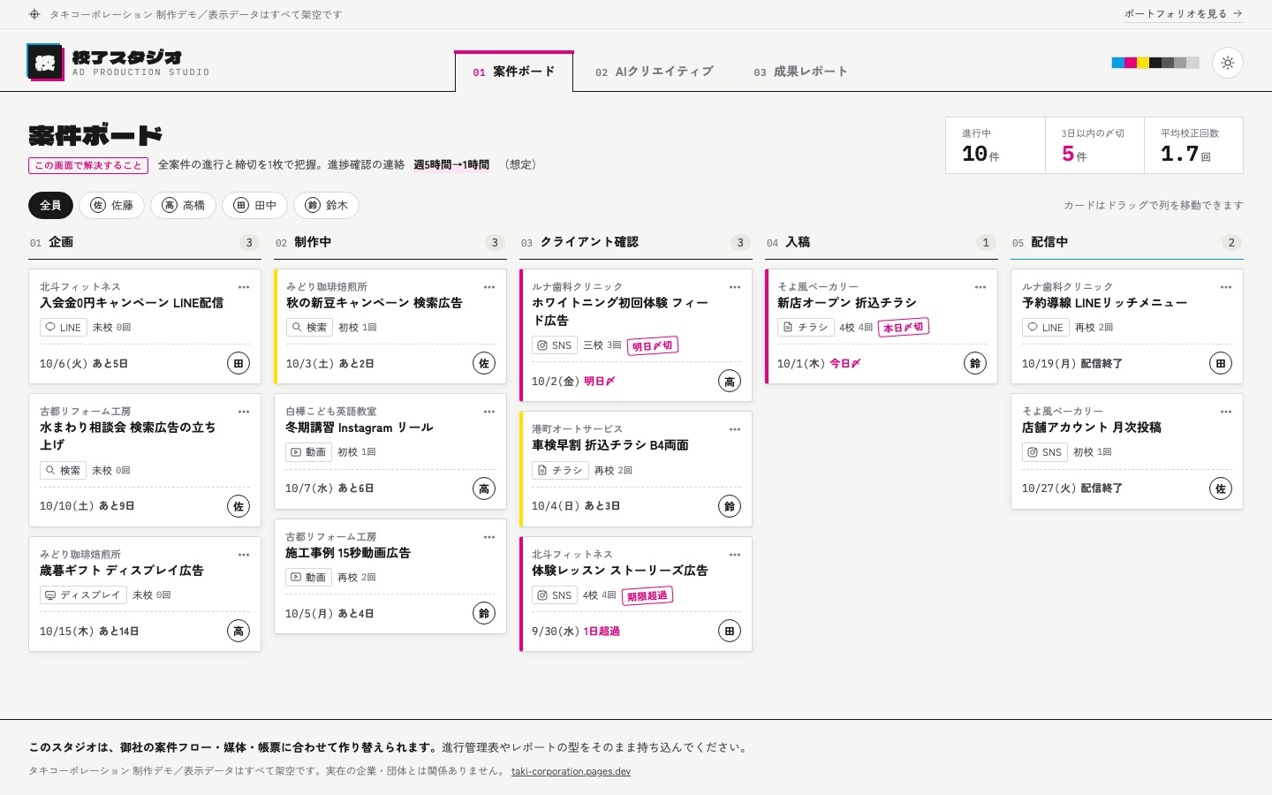Switch to the 01 案件ボード tab

(x=514, y=72)
